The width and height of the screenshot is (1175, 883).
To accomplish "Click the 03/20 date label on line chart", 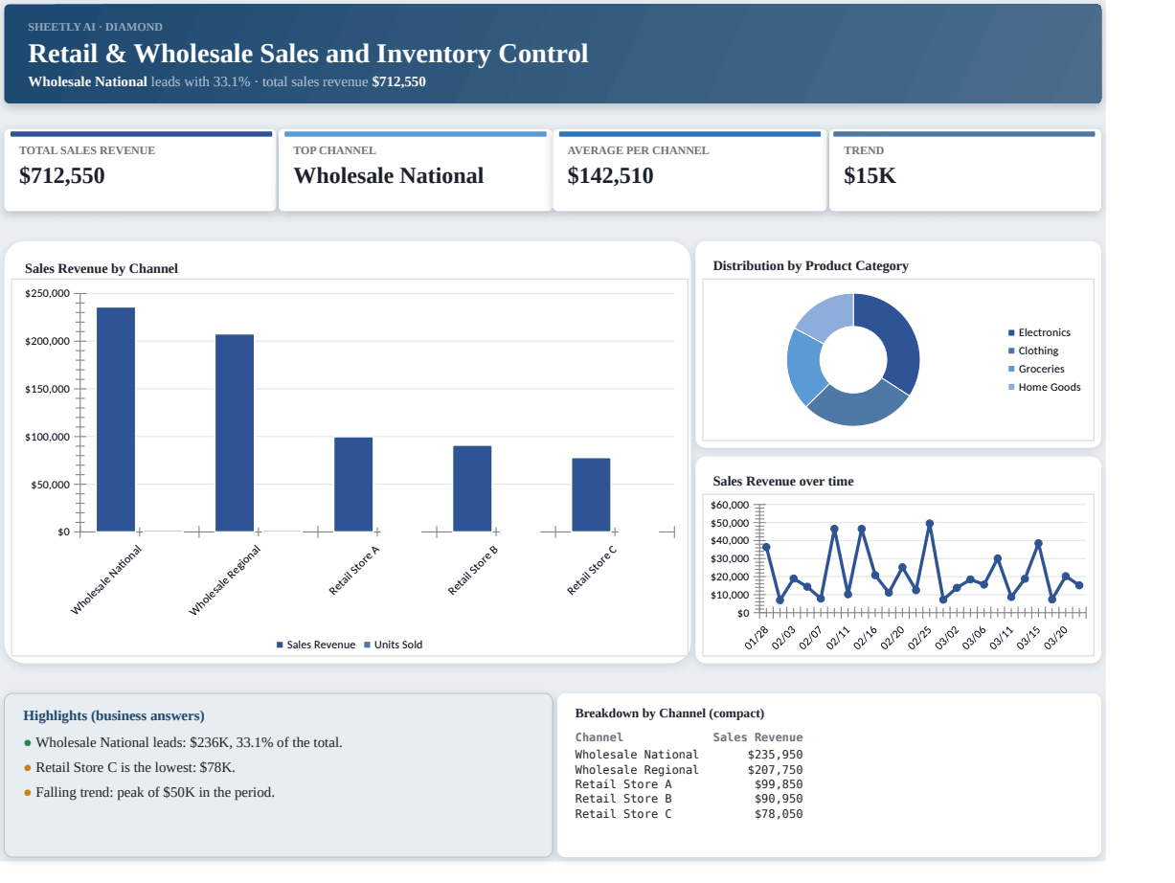I will 1055,639.
